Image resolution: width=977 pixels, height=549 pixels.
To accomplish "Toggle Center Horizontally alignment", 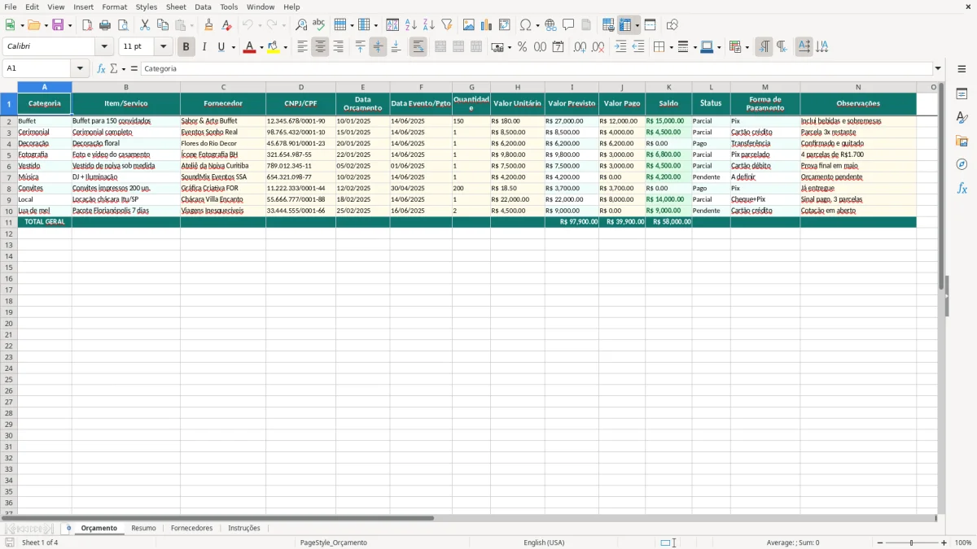I will click(320, 47).
